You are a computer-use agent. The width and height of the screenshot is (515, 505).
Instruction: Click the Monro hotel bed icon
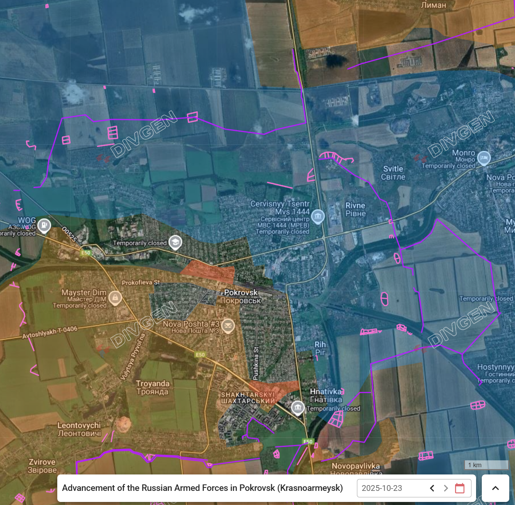[484, 158]
